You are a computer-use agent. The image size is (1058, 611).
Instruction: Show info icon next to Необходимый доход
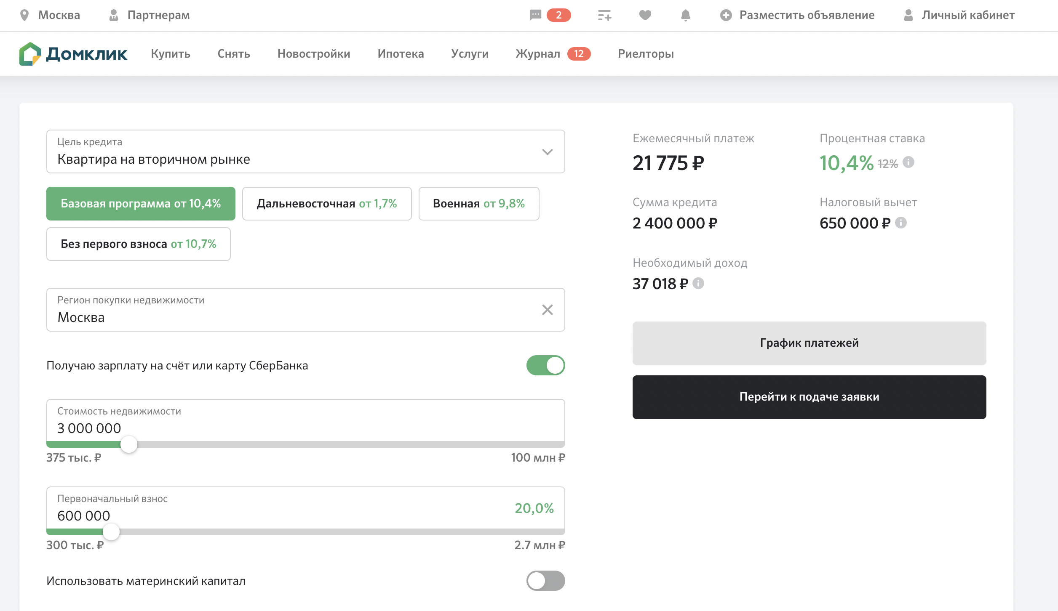tap(698, 283)
